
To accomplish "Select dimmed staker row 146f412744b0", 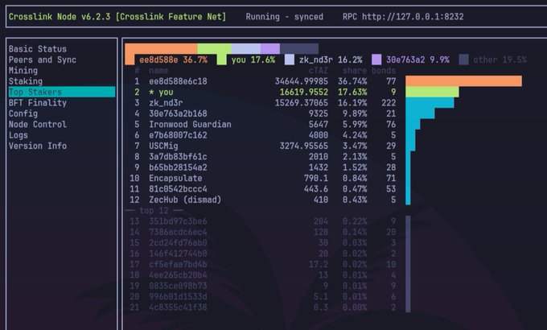I will coord(262,254).
